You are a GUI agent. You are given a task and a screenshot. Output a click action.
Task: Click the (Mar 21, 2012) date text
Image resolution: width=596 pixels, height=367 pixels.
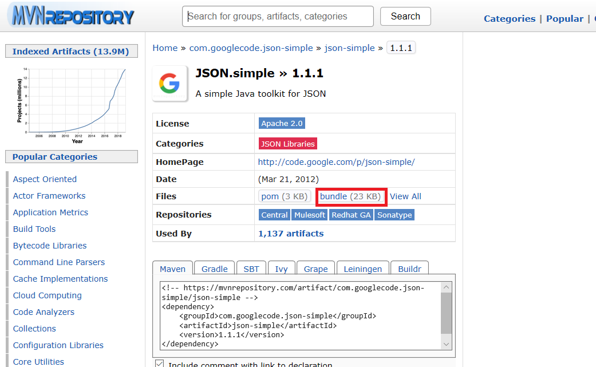point(288,179)
